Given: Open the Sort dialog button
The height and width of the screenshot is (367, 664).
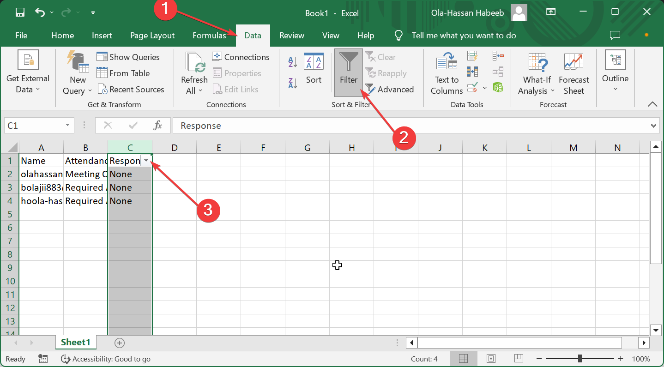Looking at the screenshot, I should pyautogui.click(x=314, y=68).
